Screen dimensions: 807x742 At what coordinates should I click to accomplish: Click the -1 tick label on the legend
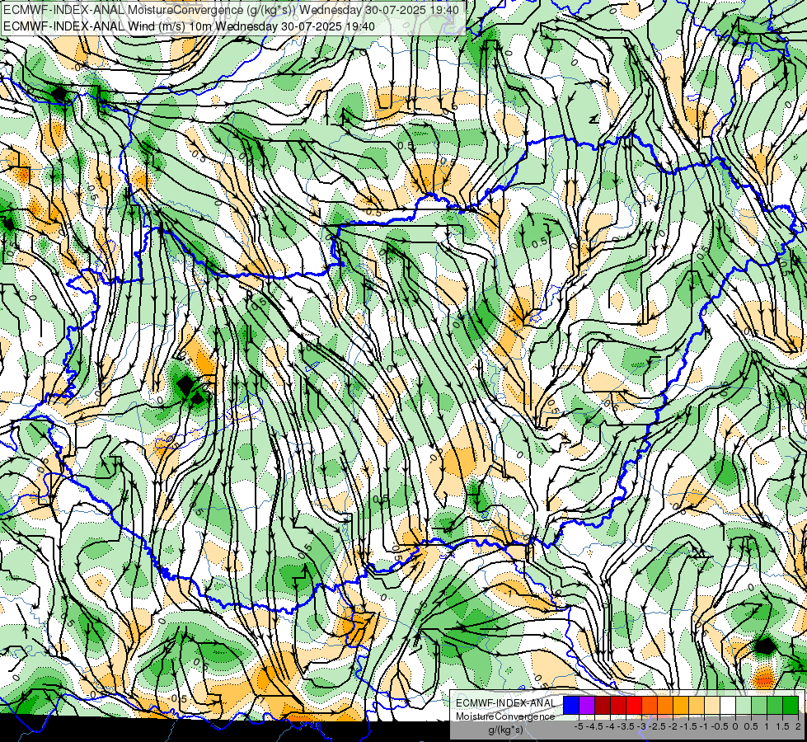coord(704,726)
